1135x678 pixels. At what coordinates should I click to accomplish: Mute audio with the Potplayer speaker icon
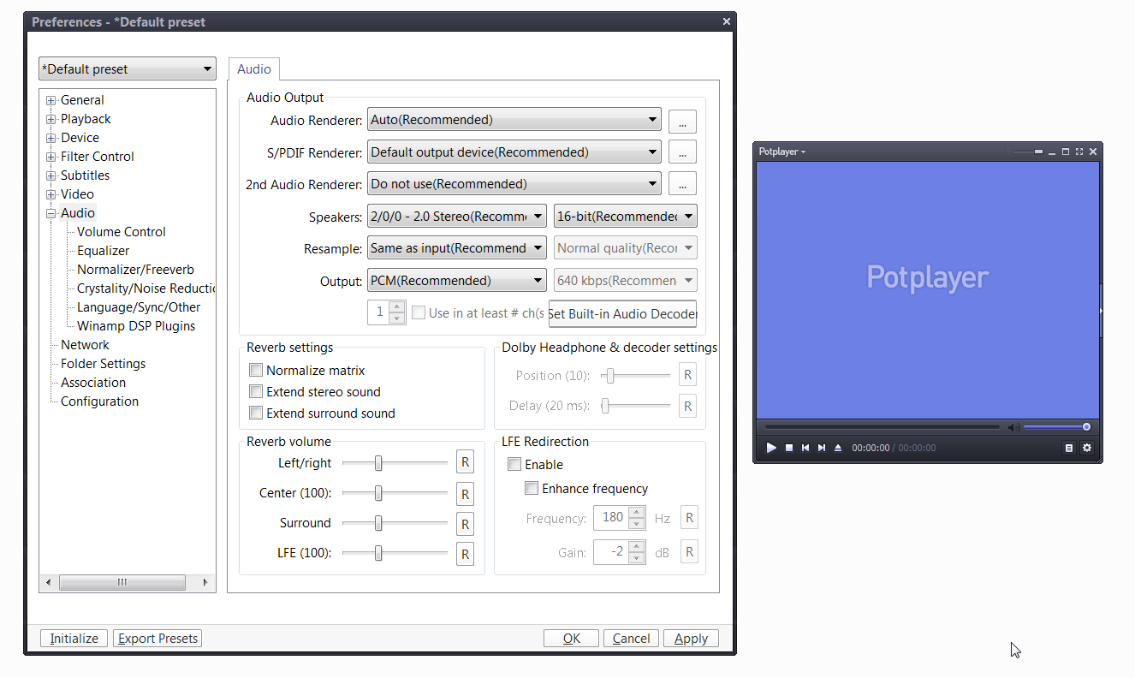1013,427
